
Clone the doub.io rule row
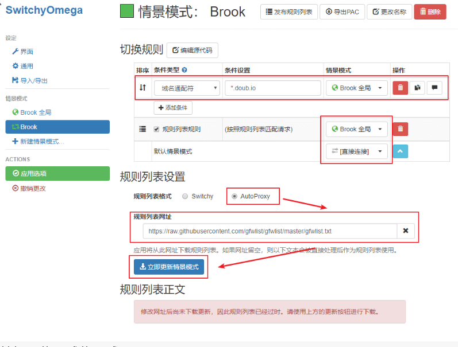[417, 88]
